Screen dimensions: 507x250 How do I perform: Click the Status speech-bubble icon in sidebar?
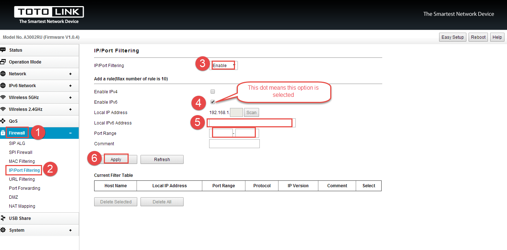[x=3, y=50]
